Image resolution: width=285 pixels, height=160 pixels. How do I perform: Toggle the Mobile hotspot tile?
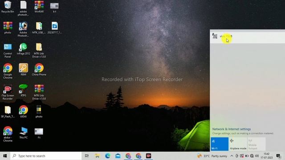coord(256,144)
